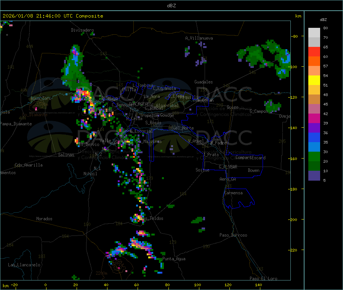Click the dBZ title at top
This screenshot has height=290, width=343.
(171, 6)
